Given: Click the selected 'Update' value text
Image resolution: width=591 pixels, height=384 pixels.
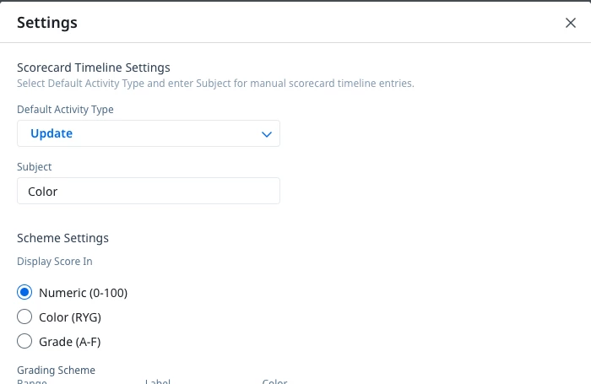Looking at the screenshot, I should [52, 133].
